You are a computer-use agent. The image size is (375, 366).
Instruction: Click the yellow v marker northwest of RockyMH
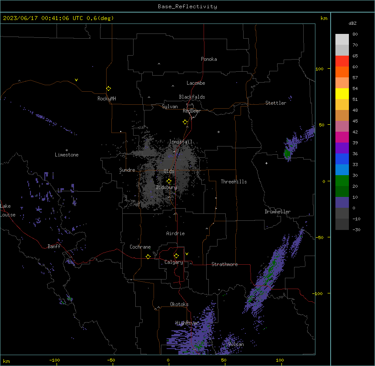[76, 80]
